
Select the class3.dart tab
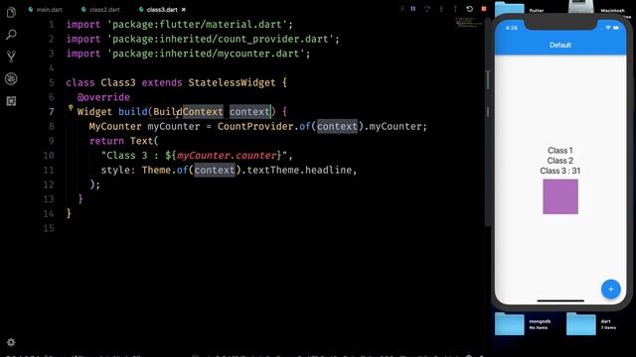click(158, 9)
